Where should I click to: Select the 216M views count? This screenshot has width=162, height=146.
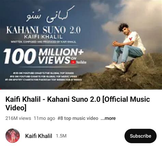(x=18, y=118)
